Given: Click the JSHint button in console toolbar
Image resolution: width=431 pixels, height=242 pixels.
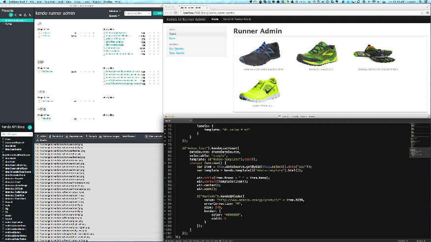Looking at the screenshot, I should pyautogui.click(x=41, y=136).
